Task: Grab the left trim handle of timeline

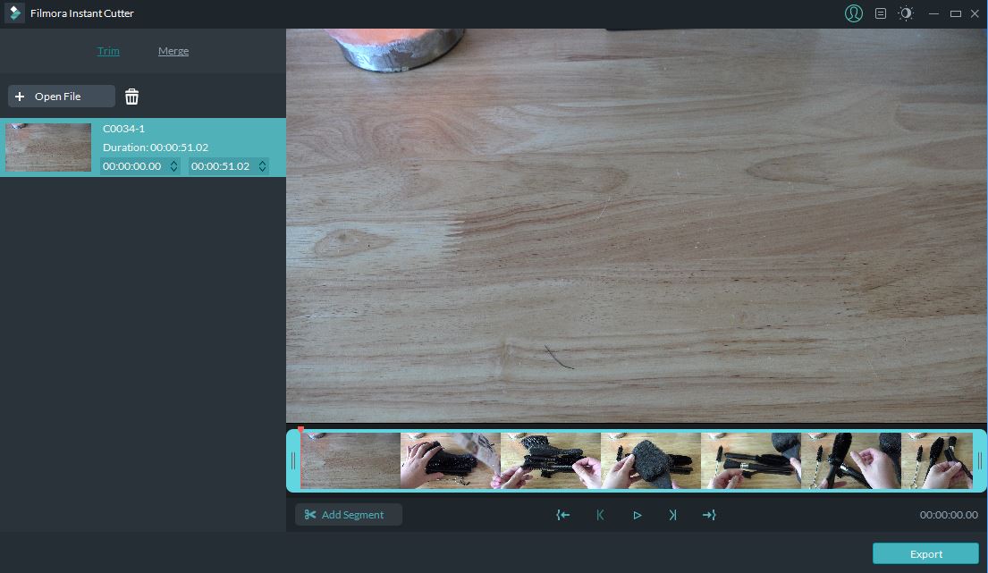Action: (x=293, y=461)
